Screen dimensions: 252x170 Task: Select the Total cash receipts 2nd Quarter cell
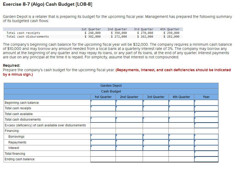(129, 108)
